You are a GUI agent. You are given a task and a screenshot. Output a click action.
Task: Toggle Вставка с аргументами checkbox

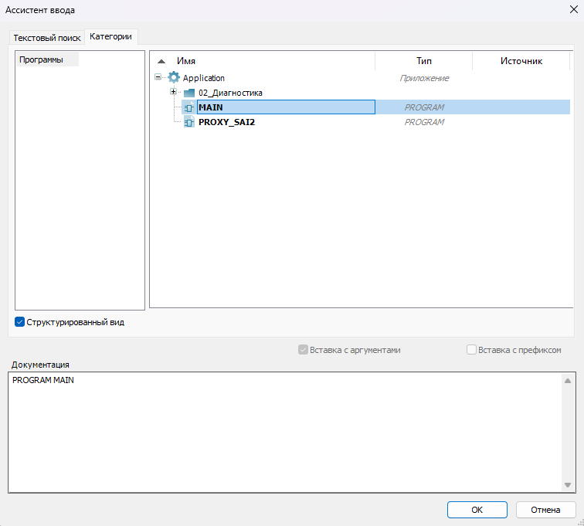point(303,350)
